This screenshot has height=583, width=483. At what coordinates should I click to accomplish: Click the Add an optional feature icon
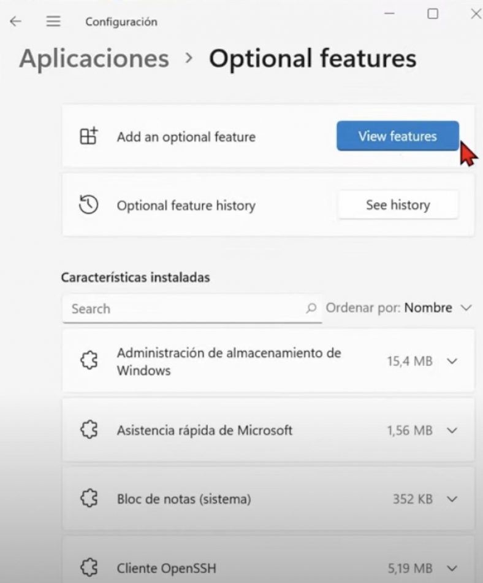point(89,136)
